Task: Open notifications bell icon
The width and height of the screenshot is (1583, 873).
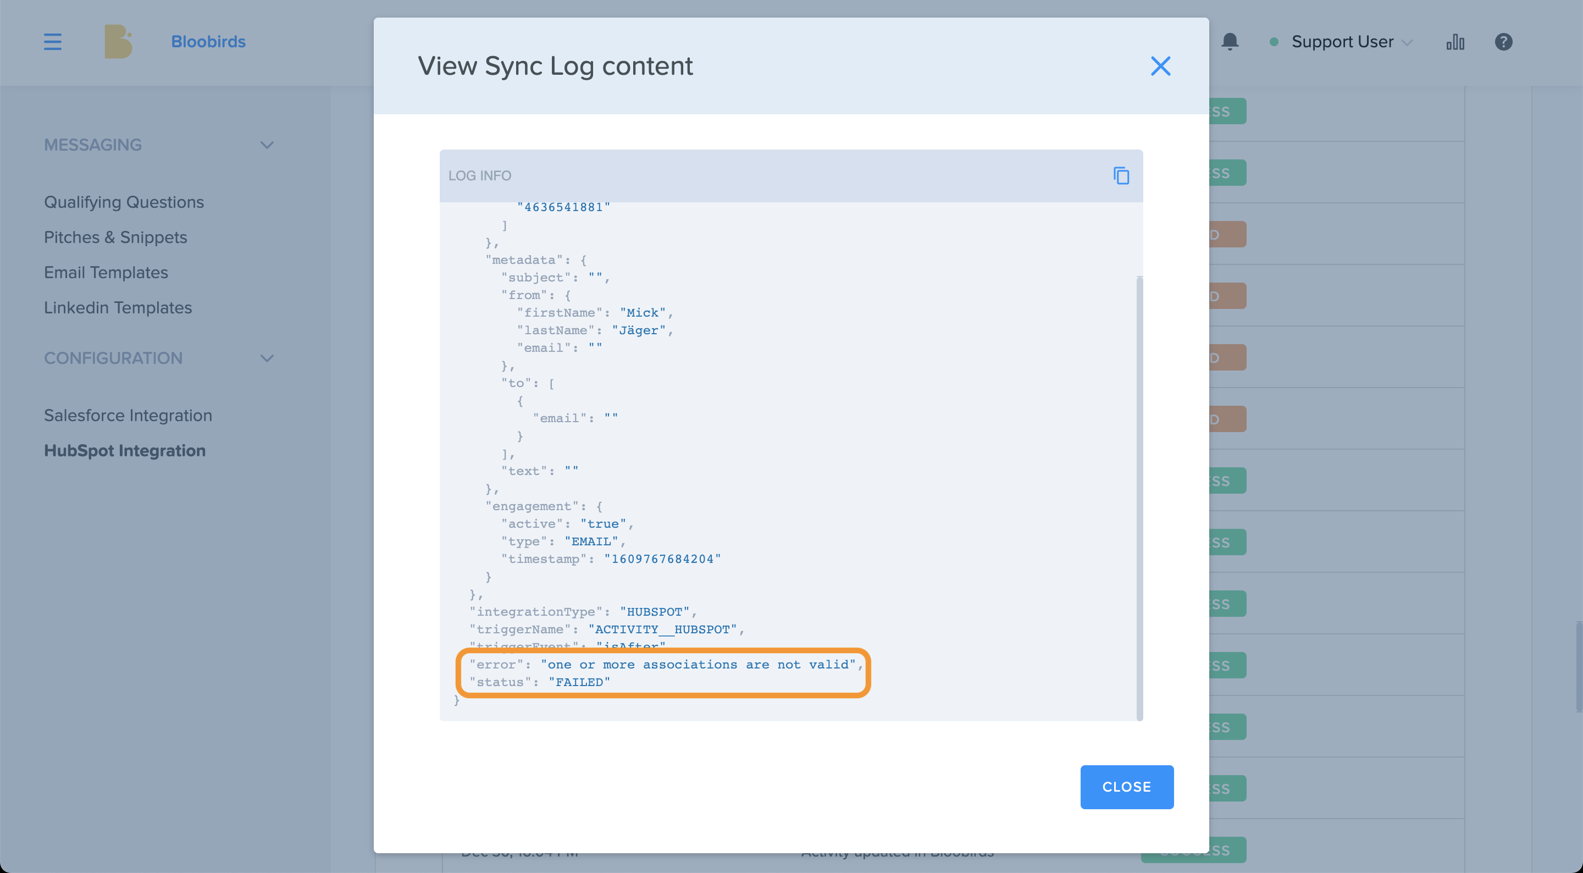Action: pos(1230,42)
